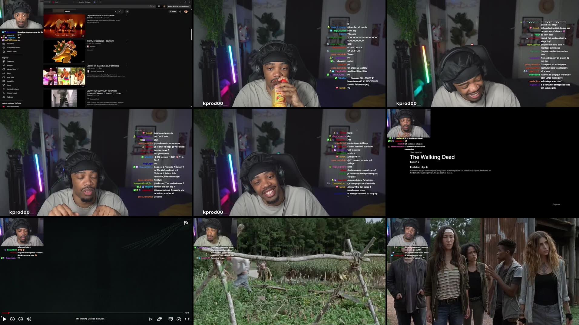Open the LOGOBI GT Sucré Salé thumbnail
This screenshot has width=579, height=325.
65,76
